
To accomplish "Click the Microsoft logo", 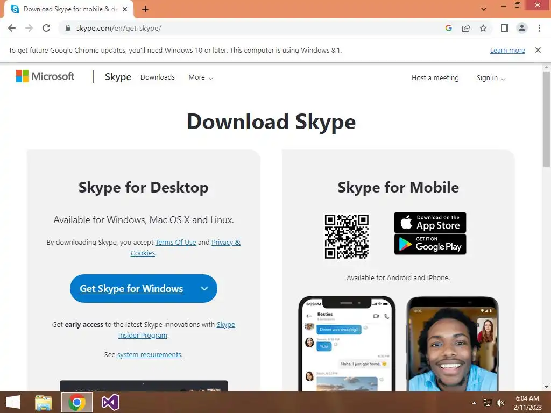I will [45, 76].
